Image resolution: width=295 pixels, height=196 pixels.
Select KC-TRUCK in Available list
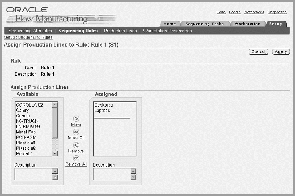(34, 121)
